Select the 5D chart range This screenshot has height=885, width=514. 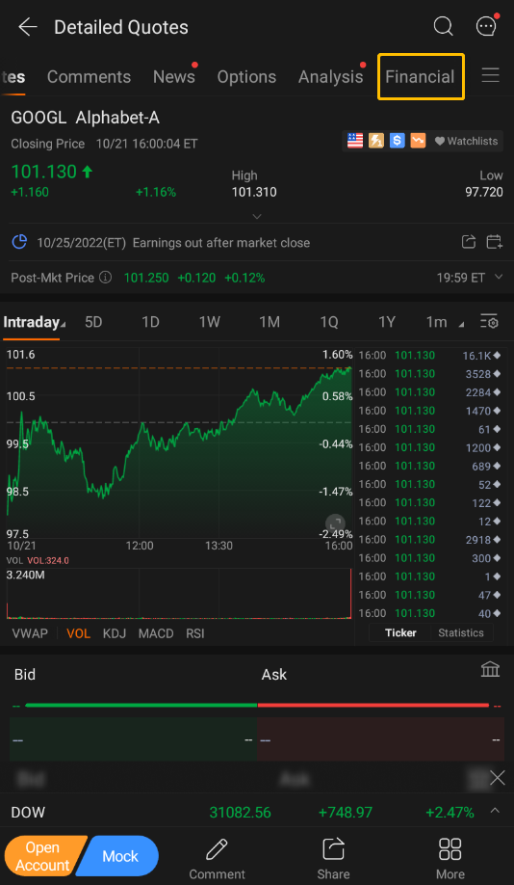pos(93,322)
